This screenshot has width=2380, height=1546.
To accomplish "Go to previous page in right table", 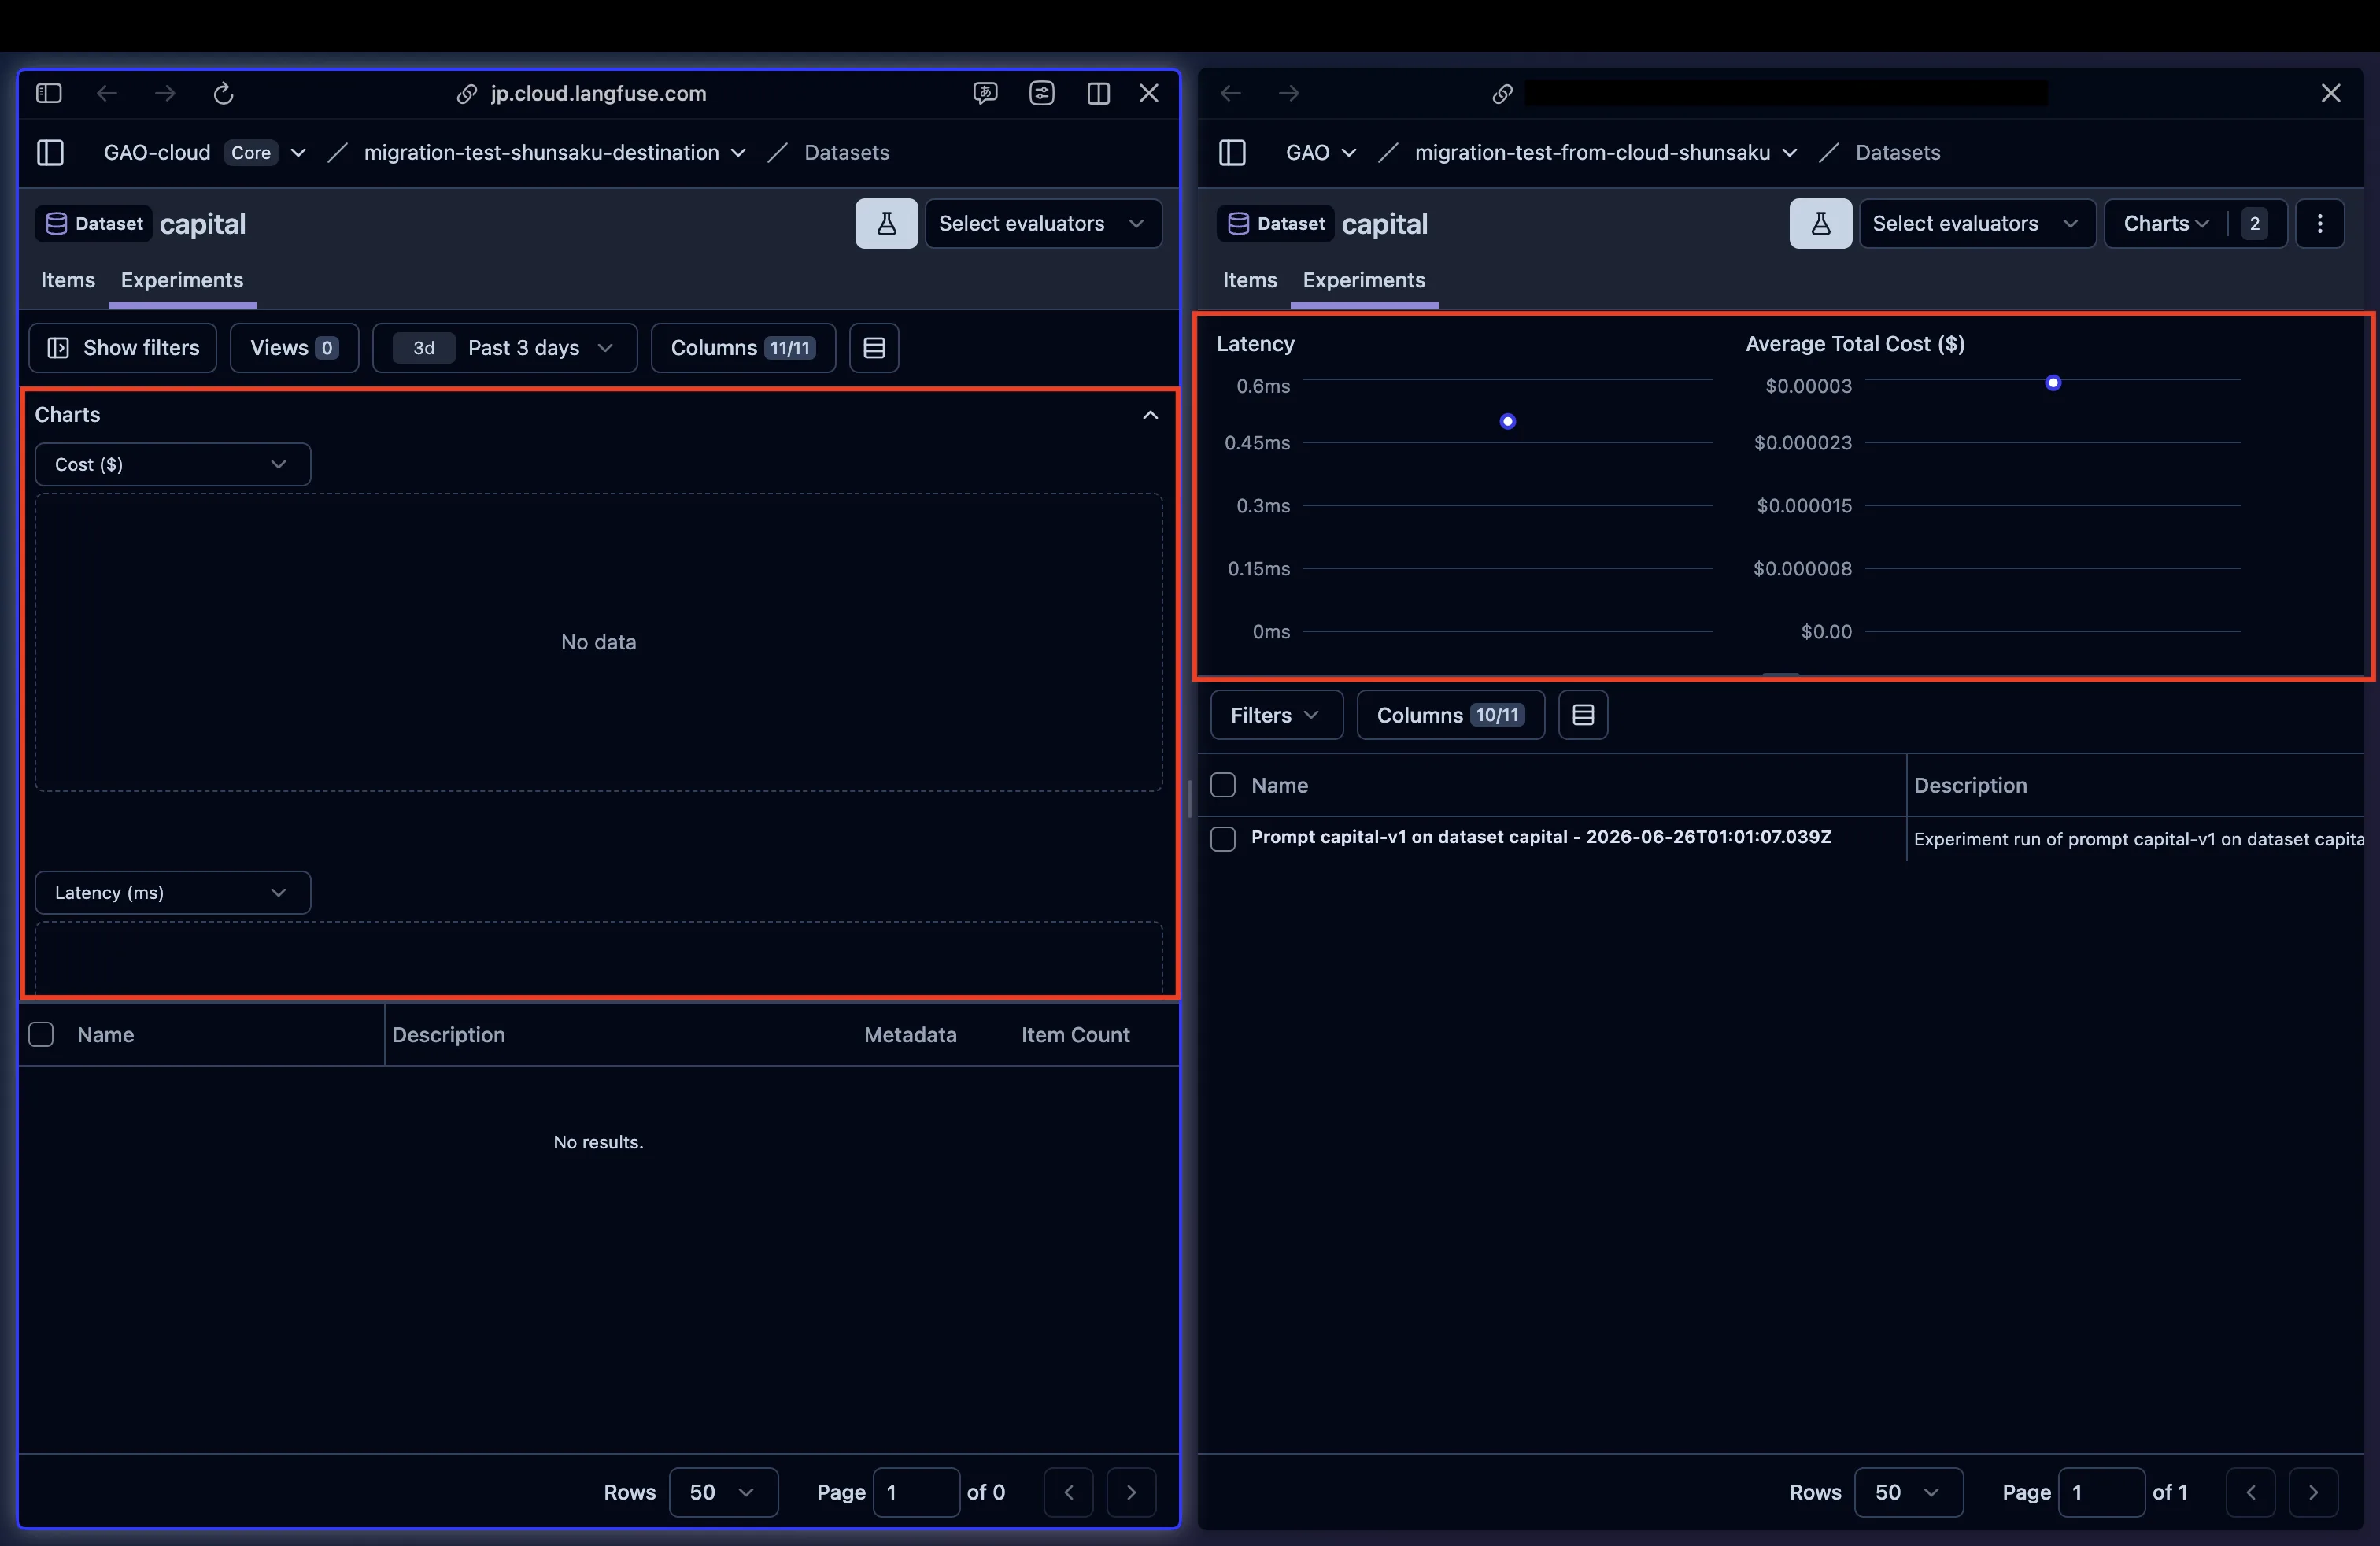I will click(2250, 1492).
